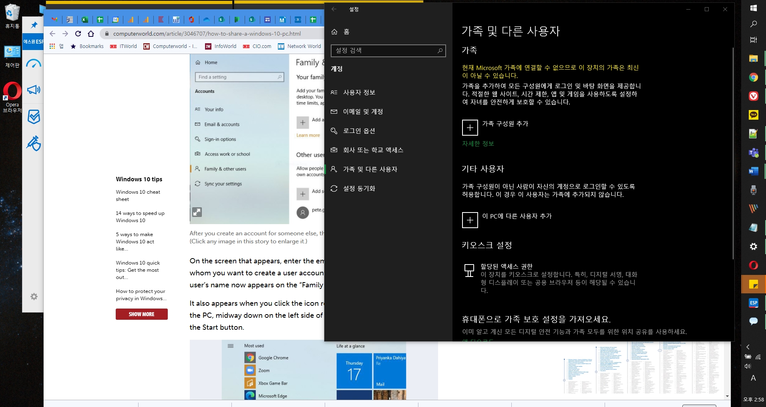This screenshot has width=766, height=407.
Task: Open File Explorer from taskbar
Action: [753, 58]
